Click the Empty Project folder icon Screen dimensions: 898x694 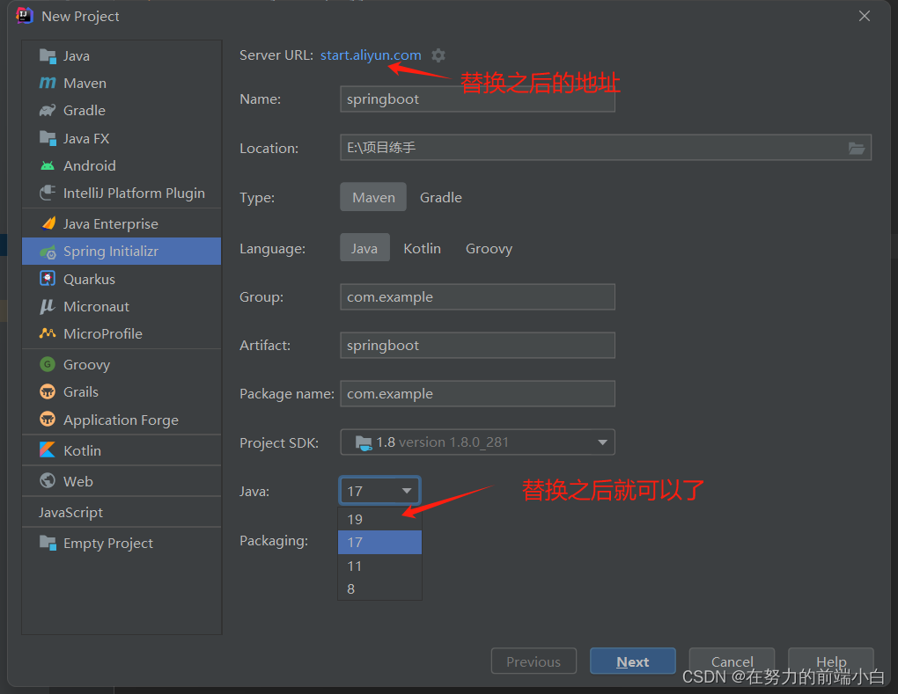click(48, 543)
